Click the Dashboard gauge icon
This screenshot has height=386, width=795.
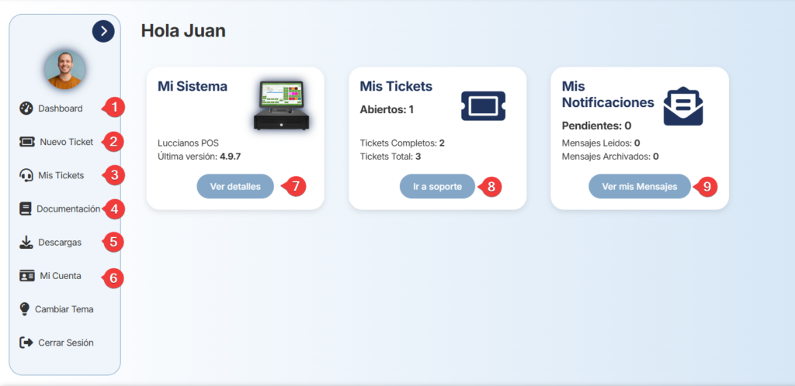click(26, 109)
